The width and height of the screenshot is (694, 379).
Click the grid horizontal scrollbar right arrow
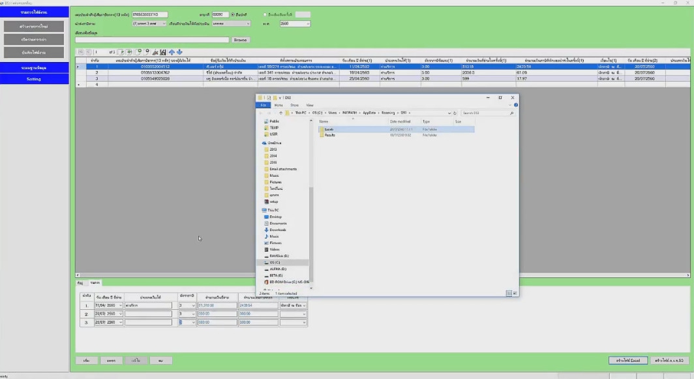(x=687, y=275)
